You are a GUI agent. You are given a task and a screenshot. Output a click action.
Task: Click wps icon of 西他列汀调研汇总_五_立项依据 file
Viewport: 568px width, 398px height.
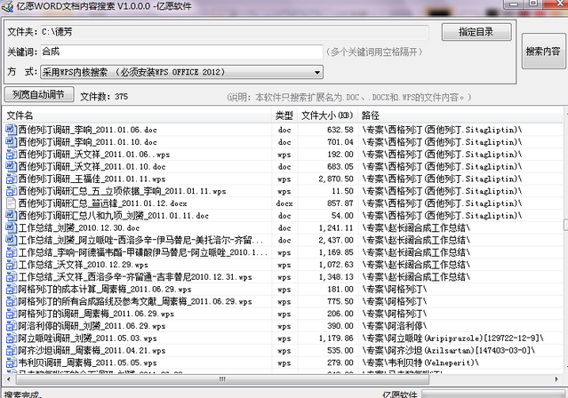coord(12,191)
